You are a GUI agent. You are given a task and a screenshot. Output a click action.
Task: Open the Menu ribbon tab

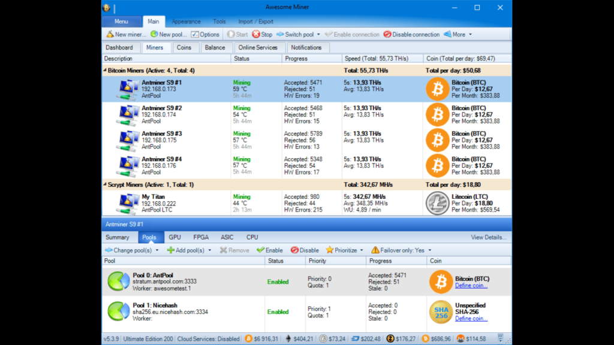pos(121,22)
